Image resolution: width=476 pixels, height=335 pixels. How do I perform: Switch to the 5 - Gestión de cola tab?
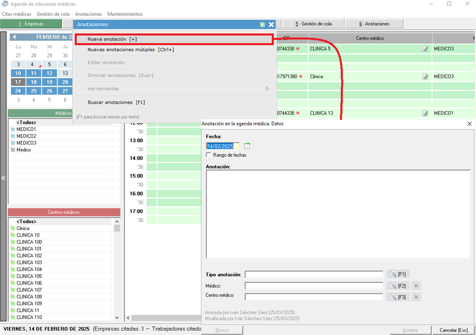[x=313, y=24]
